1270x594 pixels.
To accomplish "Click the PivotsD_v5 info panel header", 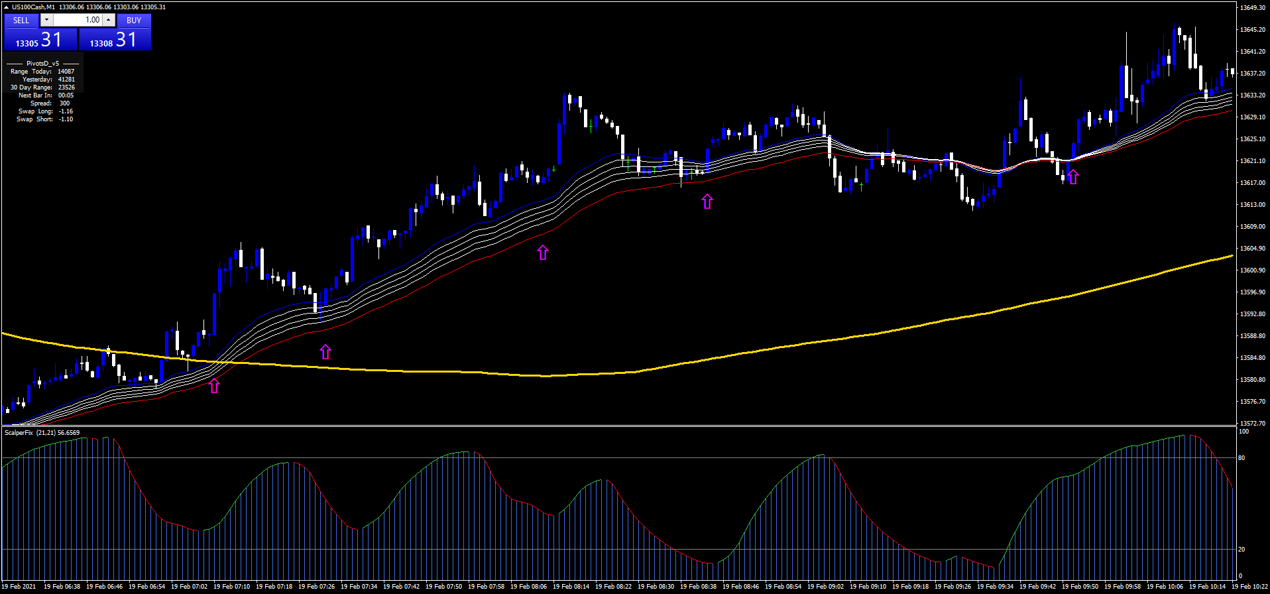I will (x=42, y=64).
